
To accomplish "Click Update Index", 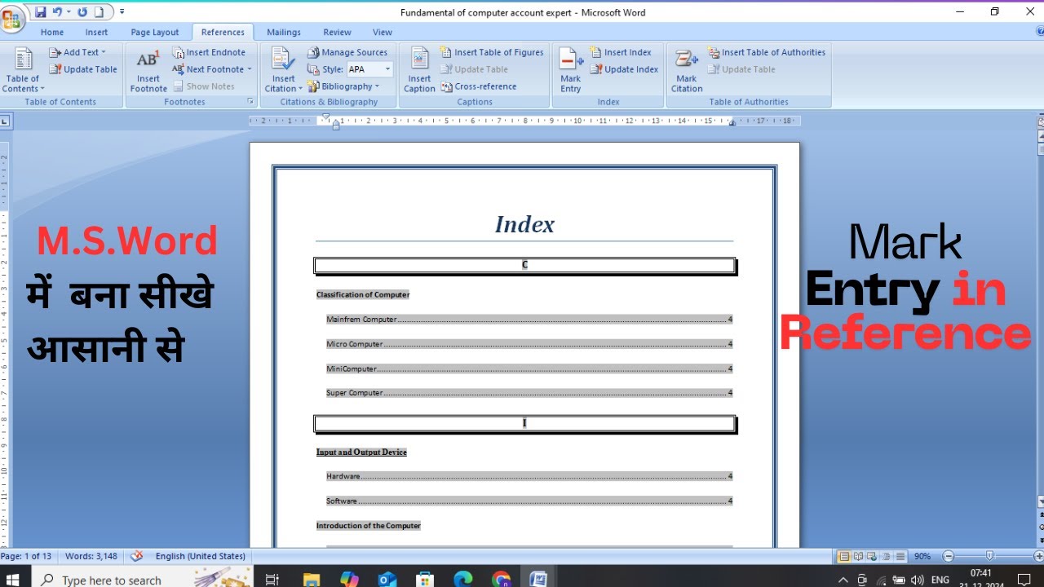I will (624, 69).
